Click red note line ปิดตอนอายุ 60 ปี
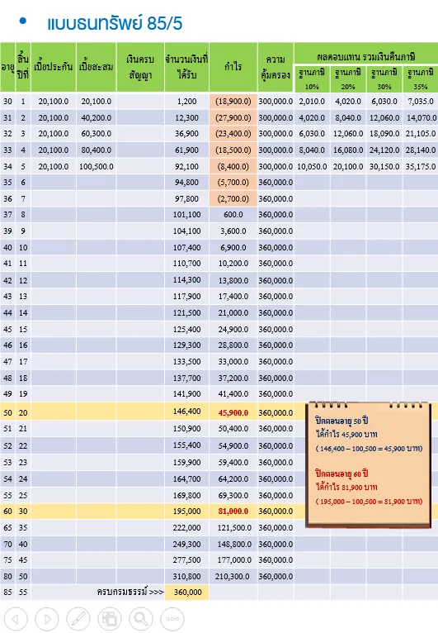 [x=341, y=474]
